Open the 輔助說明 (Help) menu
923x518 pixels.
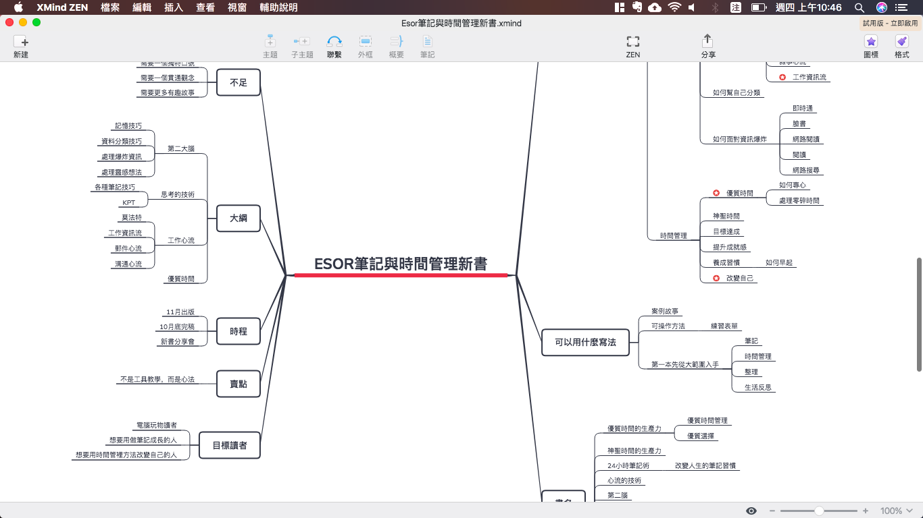point(278,7)
